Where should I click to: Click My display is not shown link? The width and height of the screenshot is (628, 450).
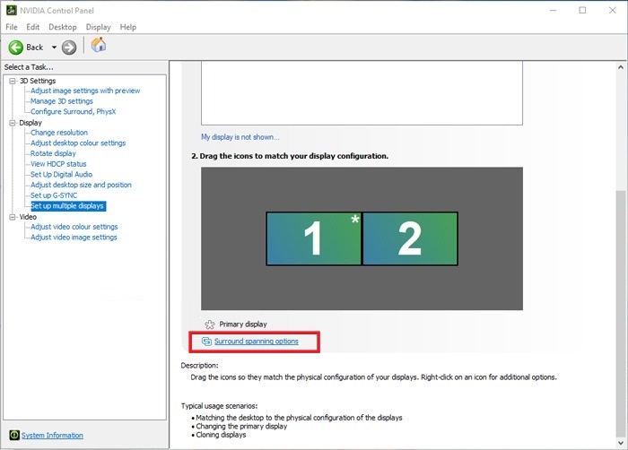(240, 137)
